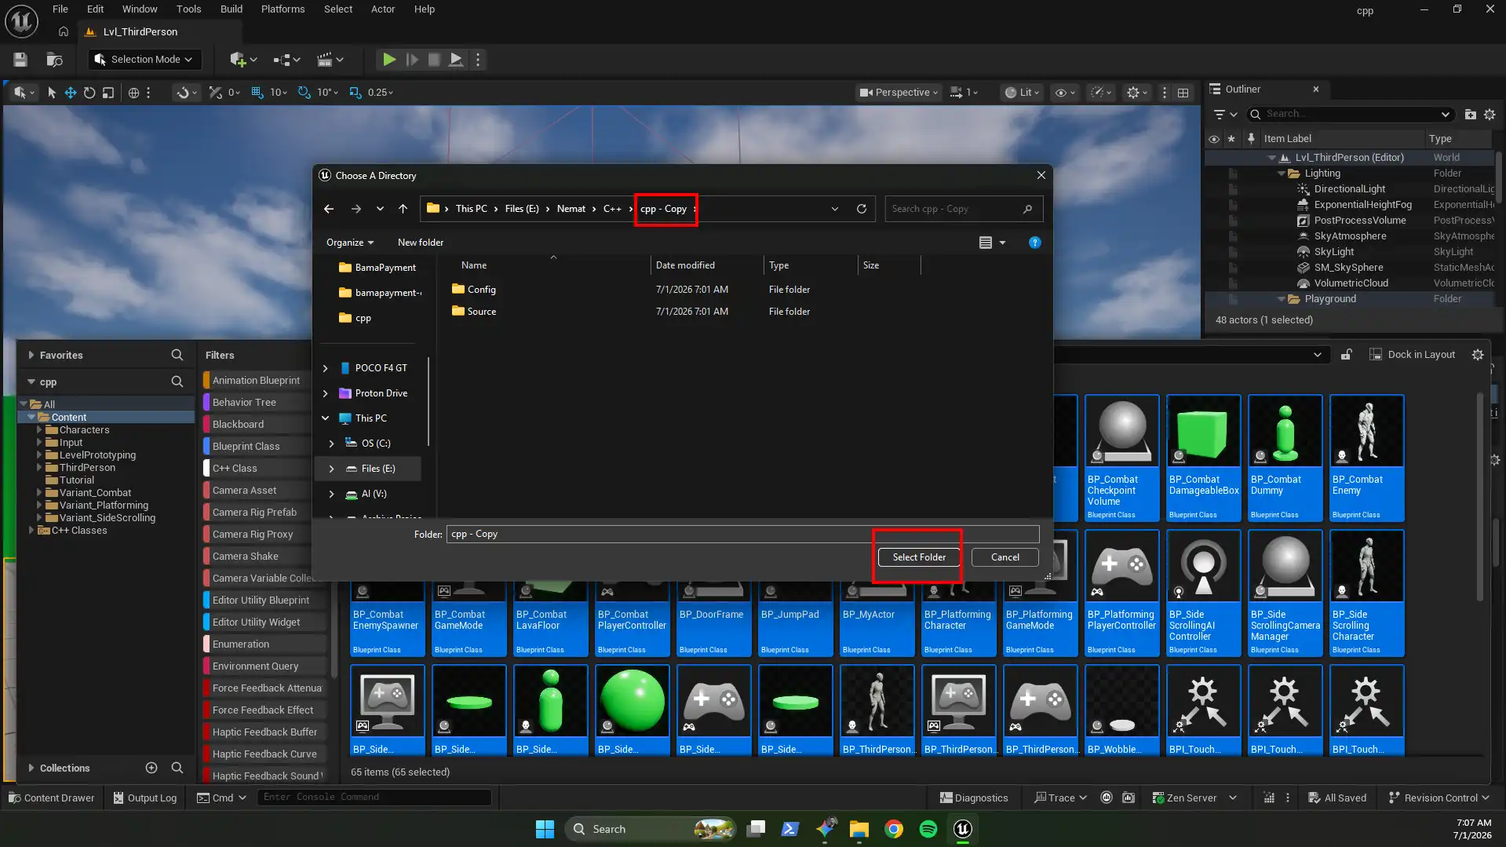This screenshot has height=847, width=1506.
Task: Click the Select Folder button
Action: pos(919,557)
